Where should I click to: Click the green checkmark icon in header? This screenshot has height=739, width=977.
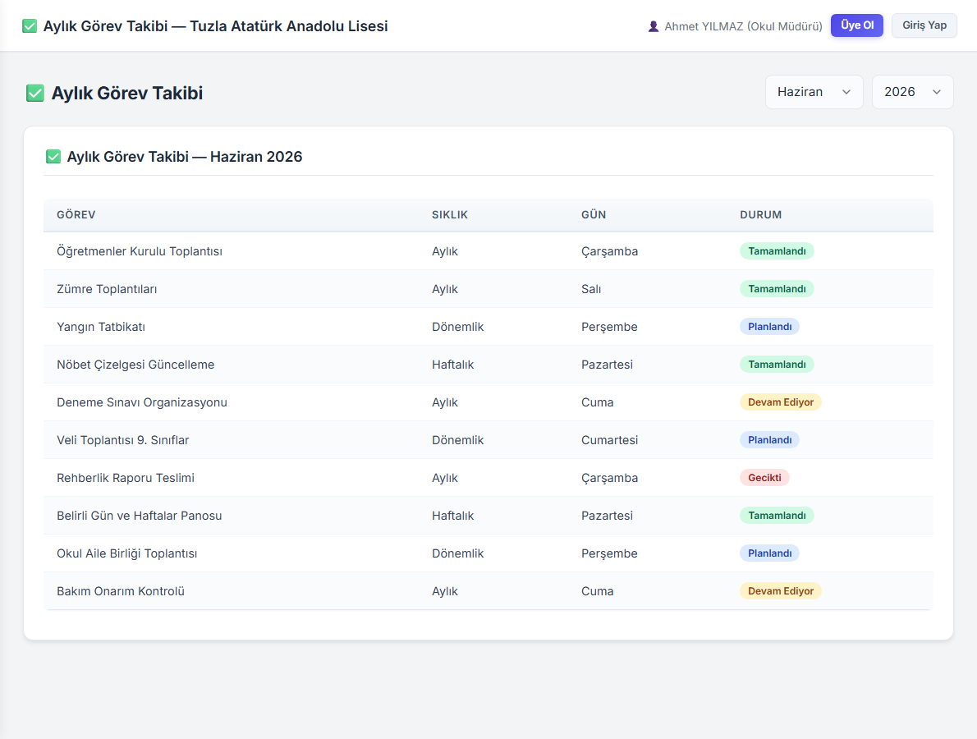point(30,26)
